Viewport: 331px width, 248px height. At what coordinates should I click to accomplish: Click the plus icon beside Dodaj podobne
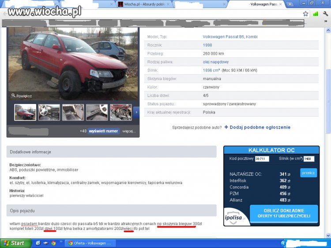coord(226,127)
